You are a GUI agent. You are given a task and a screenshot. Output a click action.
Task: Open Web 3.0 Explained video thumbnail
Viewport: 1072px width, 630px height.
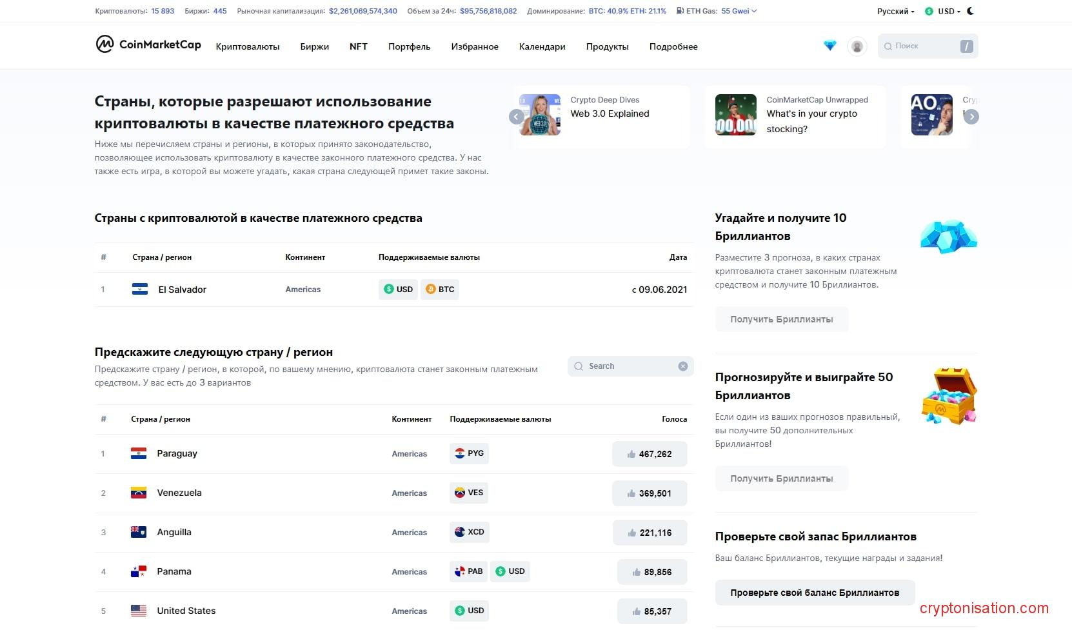(541, 115)
